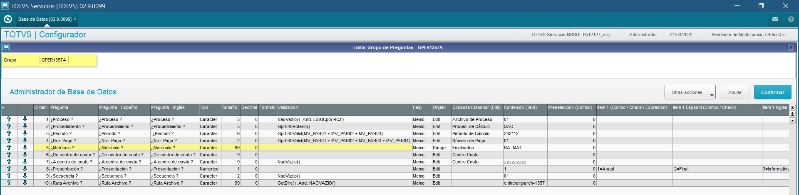
Task: Click Pendiente de Modificación / Hdmi Qro text
Action: click(x=749, y=35)
